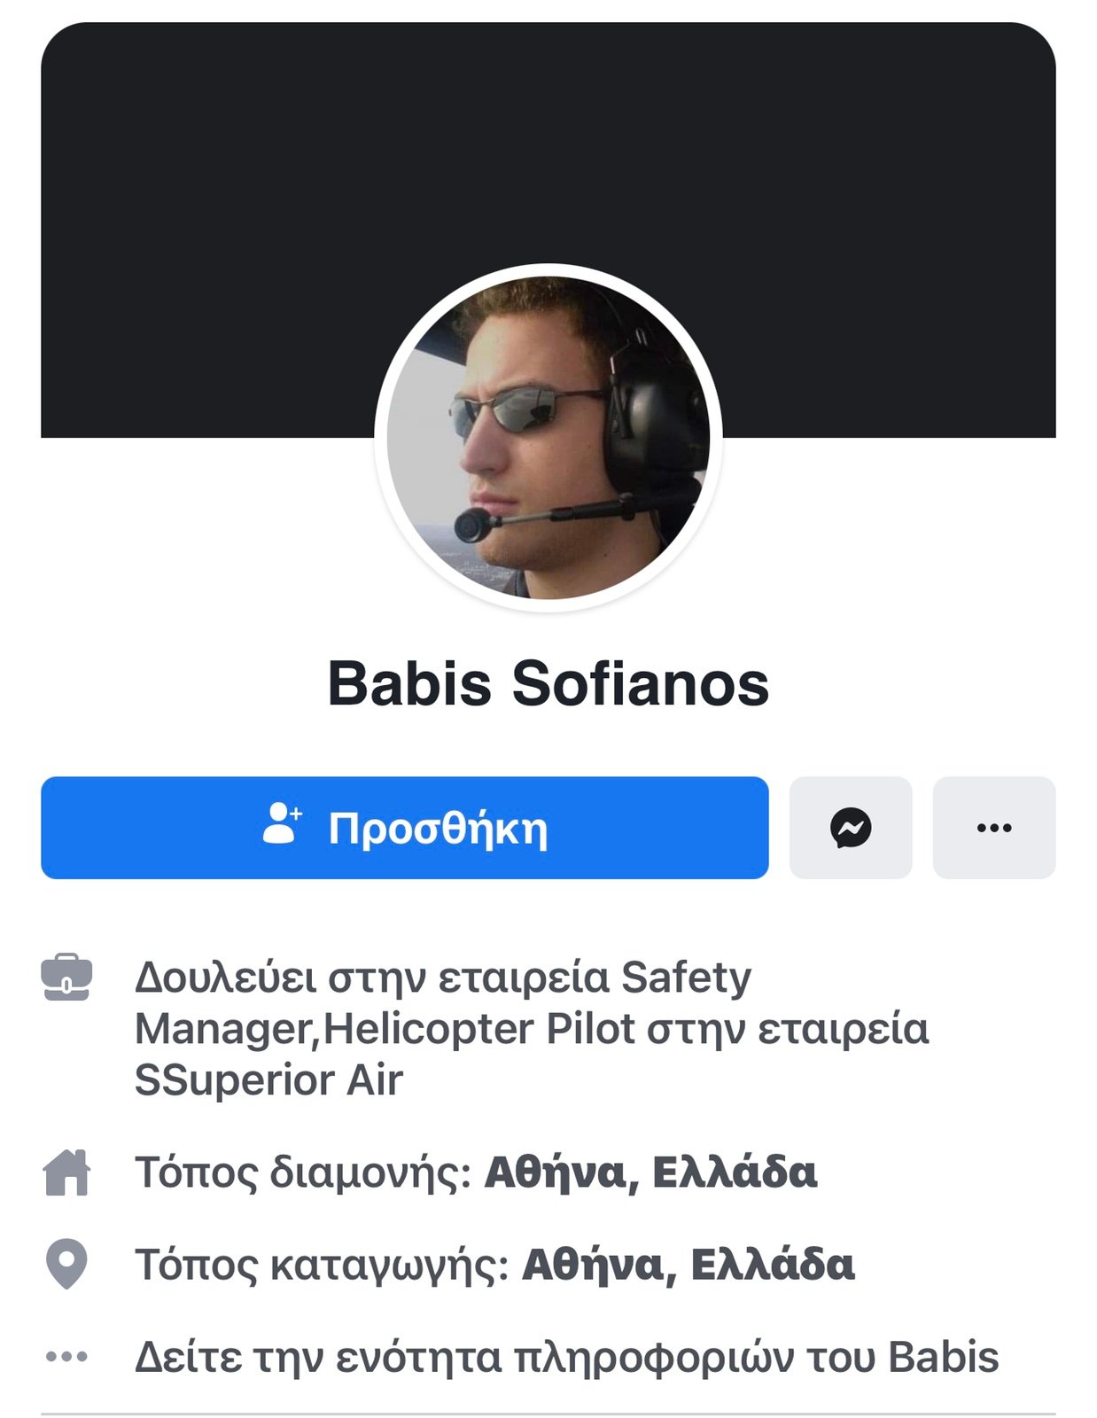Open the pilot profile picture
The image size is (1097, 1418).
click(x=548, y=437)
